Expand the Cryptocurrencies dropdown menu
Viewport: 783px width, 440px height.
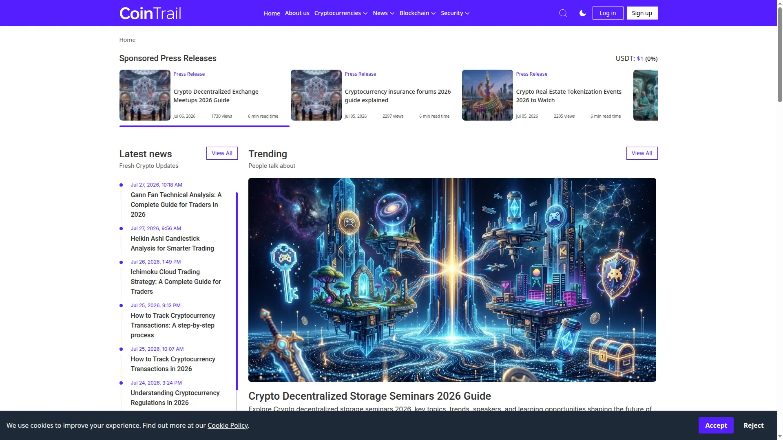point(341,13)
